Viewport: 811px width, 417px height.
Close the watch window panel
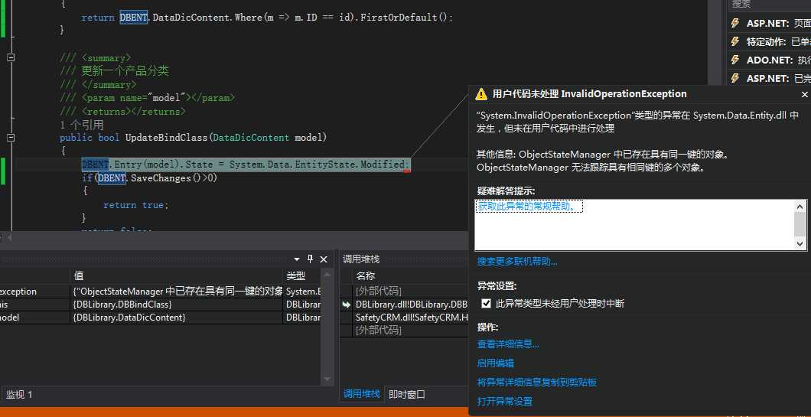[324, 259]
